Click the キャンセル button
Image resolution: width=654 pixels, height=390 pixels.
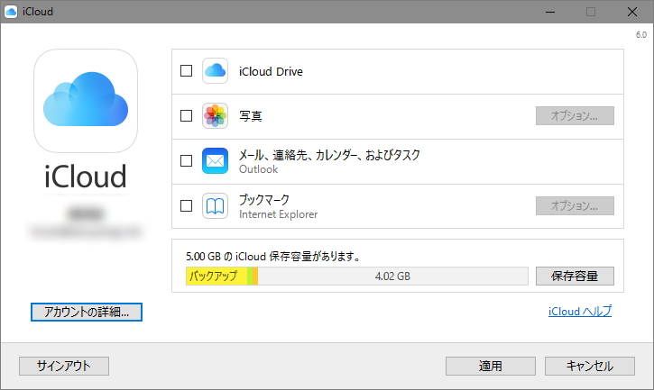pyautogui.click(x=590, y=366)
